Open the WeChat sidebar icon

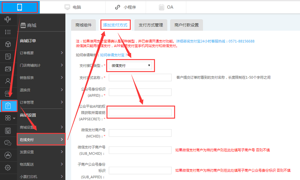point(8,143)
